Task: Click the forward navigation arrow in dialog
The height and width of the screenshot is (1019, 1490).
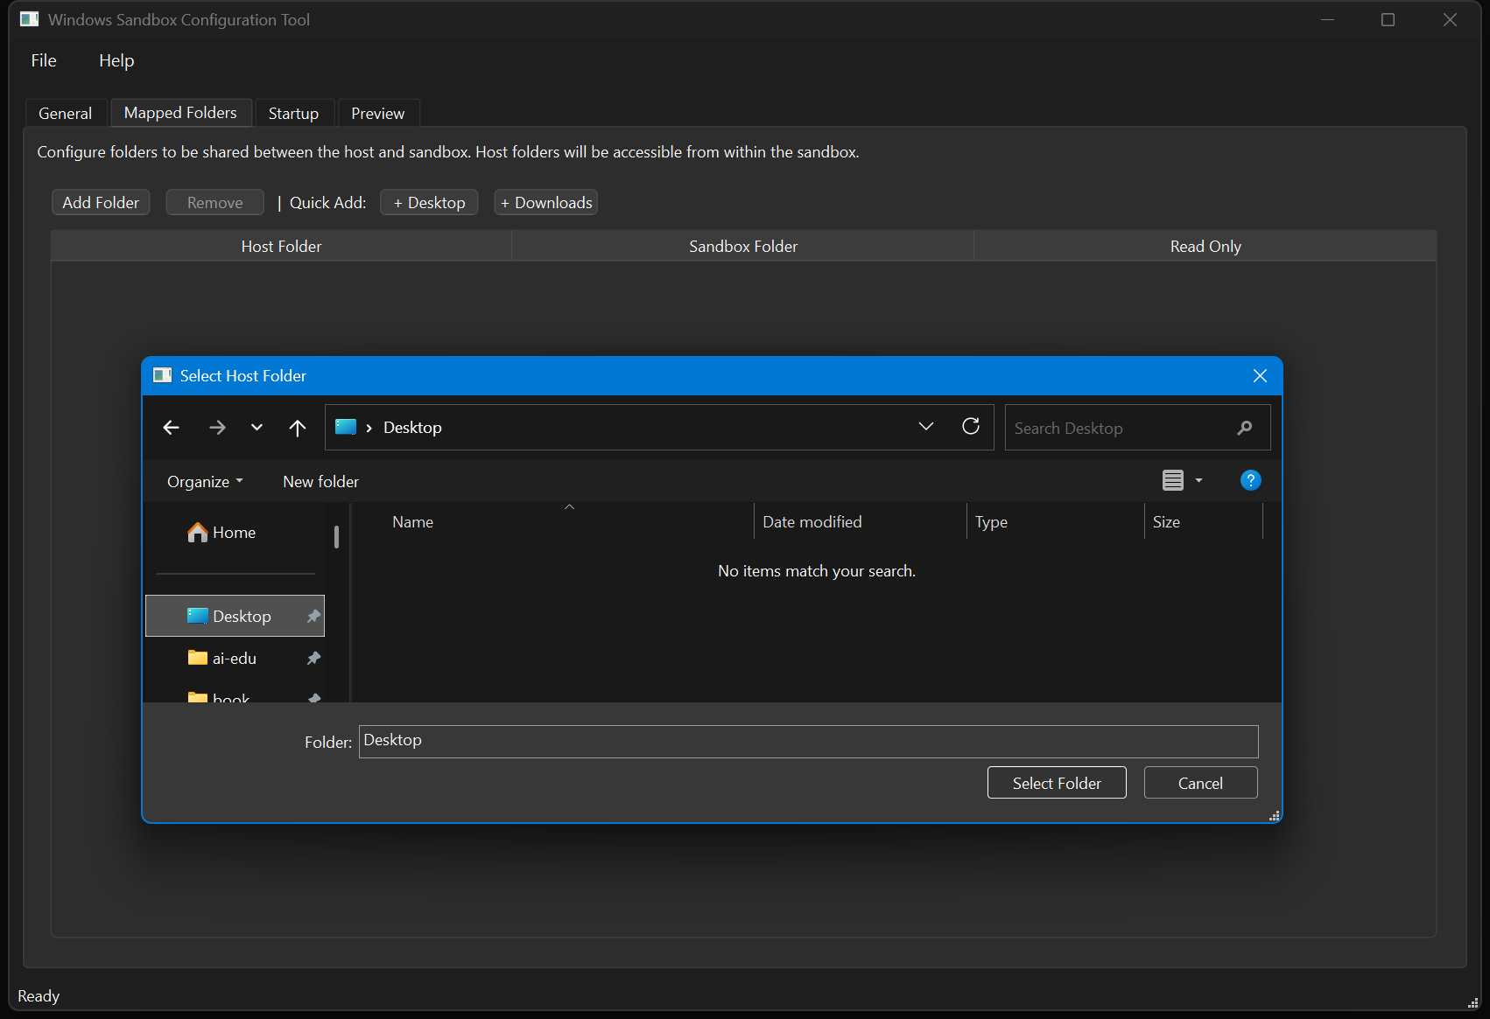Action: coord(217,428)
